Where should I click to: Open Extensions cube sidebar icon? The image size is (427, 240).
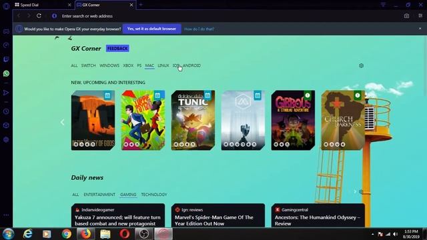6,125
